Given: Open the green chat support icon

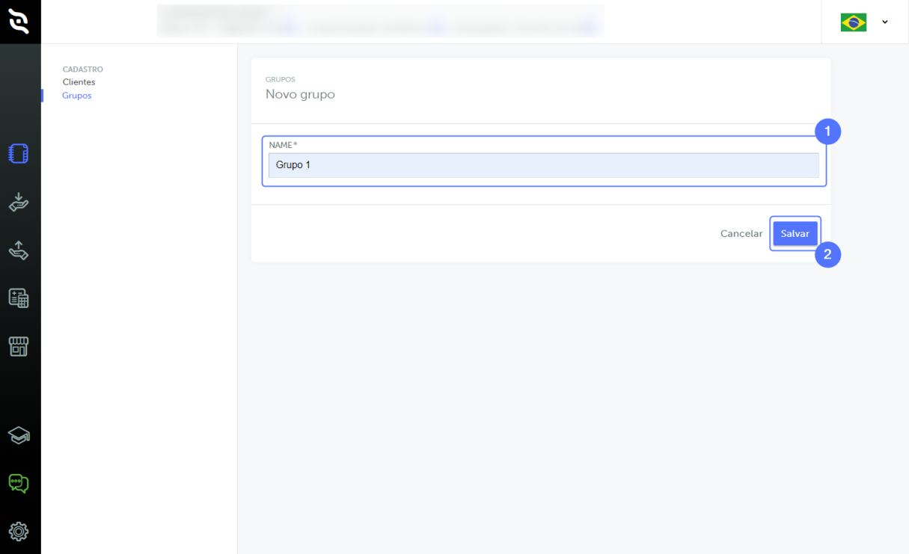Looking at the screenshot, I should [19, 484].
